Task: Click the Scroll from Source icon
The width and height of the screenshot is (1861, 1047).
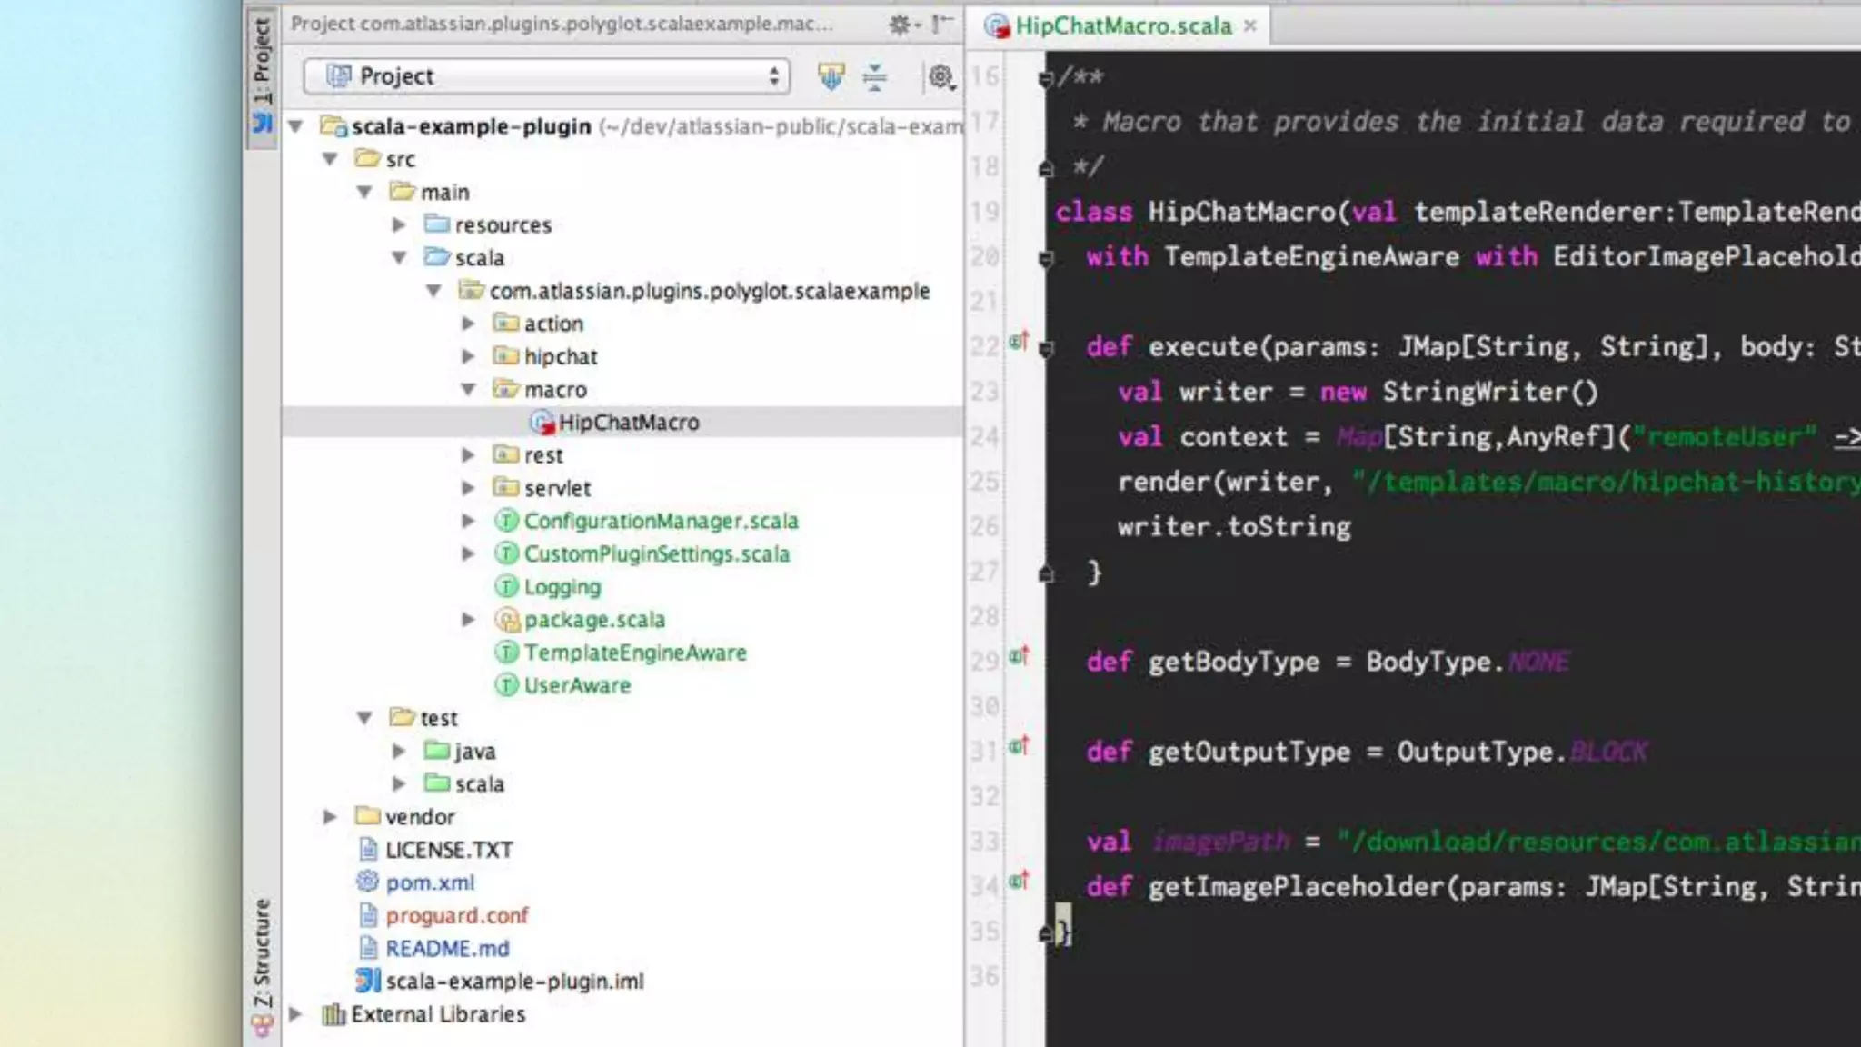Action: (x=831, y=77)
